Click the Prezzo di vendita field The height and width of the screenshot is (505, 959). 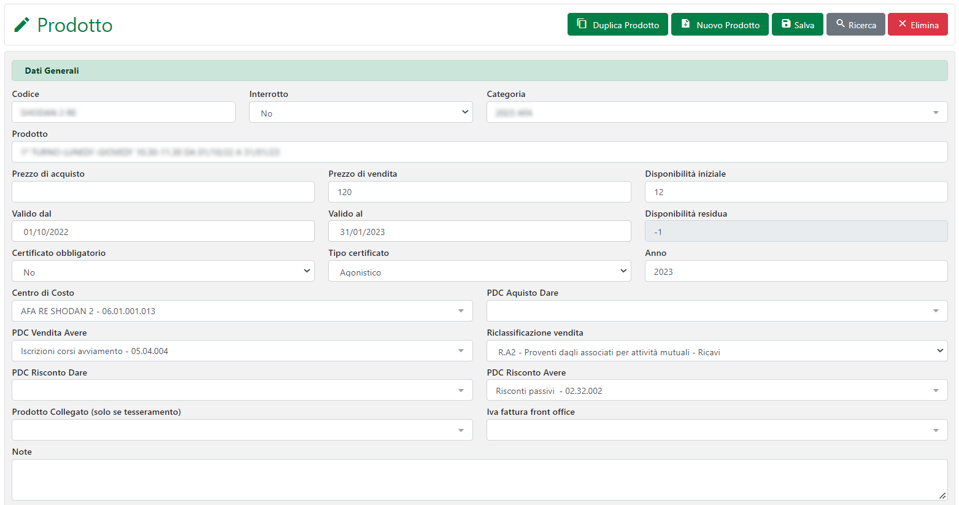click(x=479, y=192)
